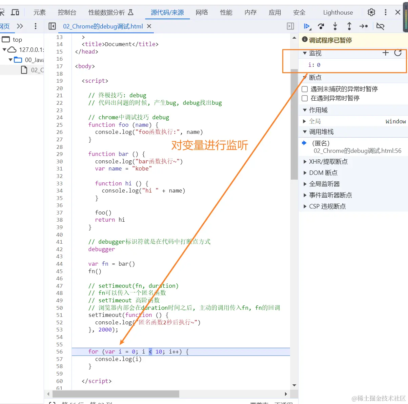Image resolution: width=408 pixels, height=404 pixels.
Task: Hide the debugger sidebar
Action: click(290, 26)
